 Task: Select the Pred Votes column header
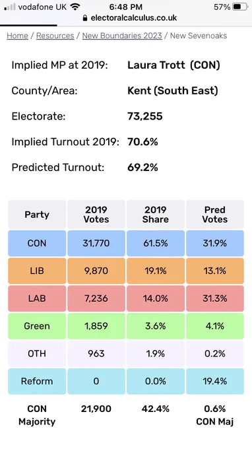215,215
